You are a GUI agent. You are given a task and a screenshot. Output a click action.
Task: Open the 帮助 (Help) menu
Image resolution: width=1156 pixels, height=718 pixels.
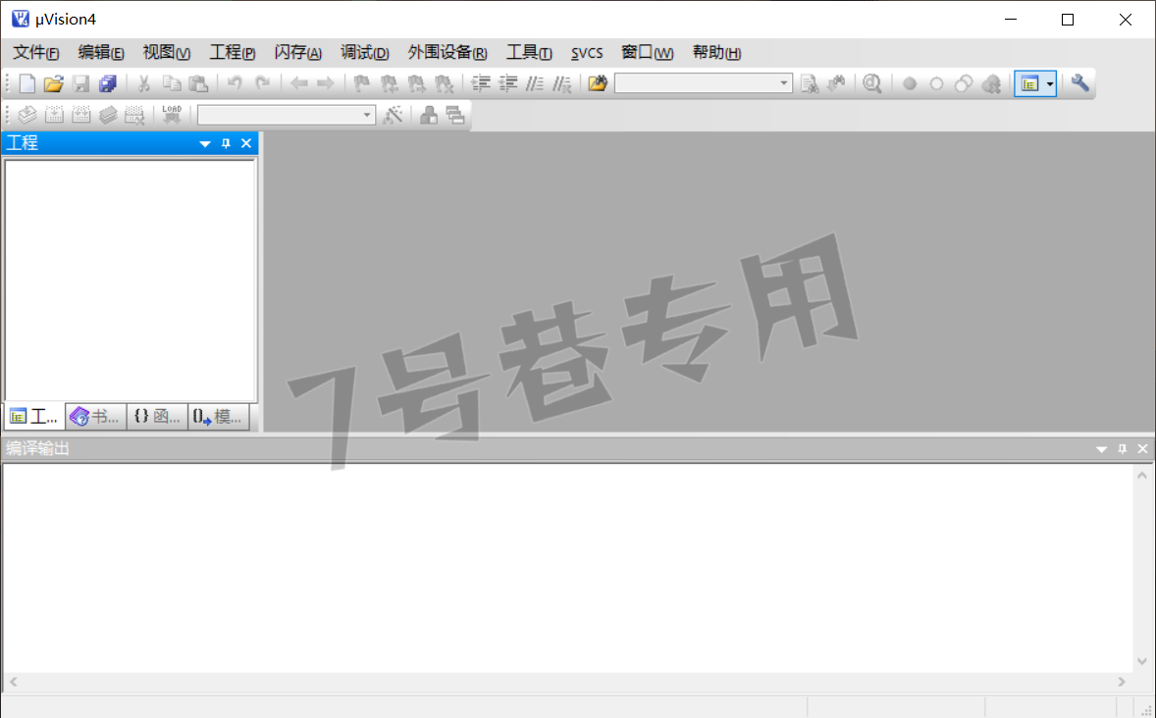tap(716, 52)
